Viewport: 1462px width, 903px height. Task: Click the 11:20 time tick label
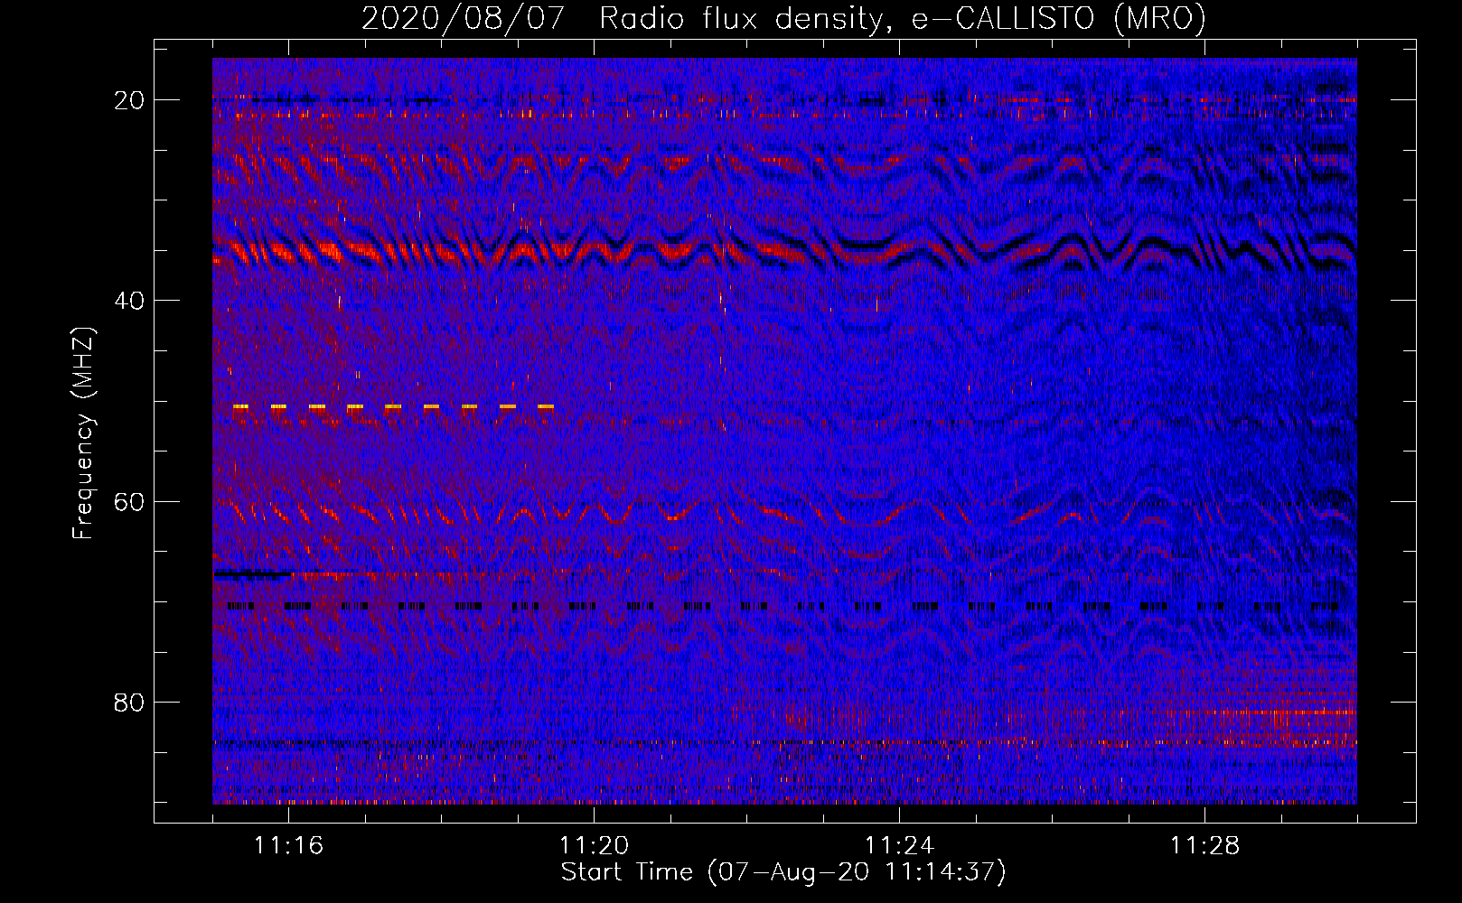[594, 846]
